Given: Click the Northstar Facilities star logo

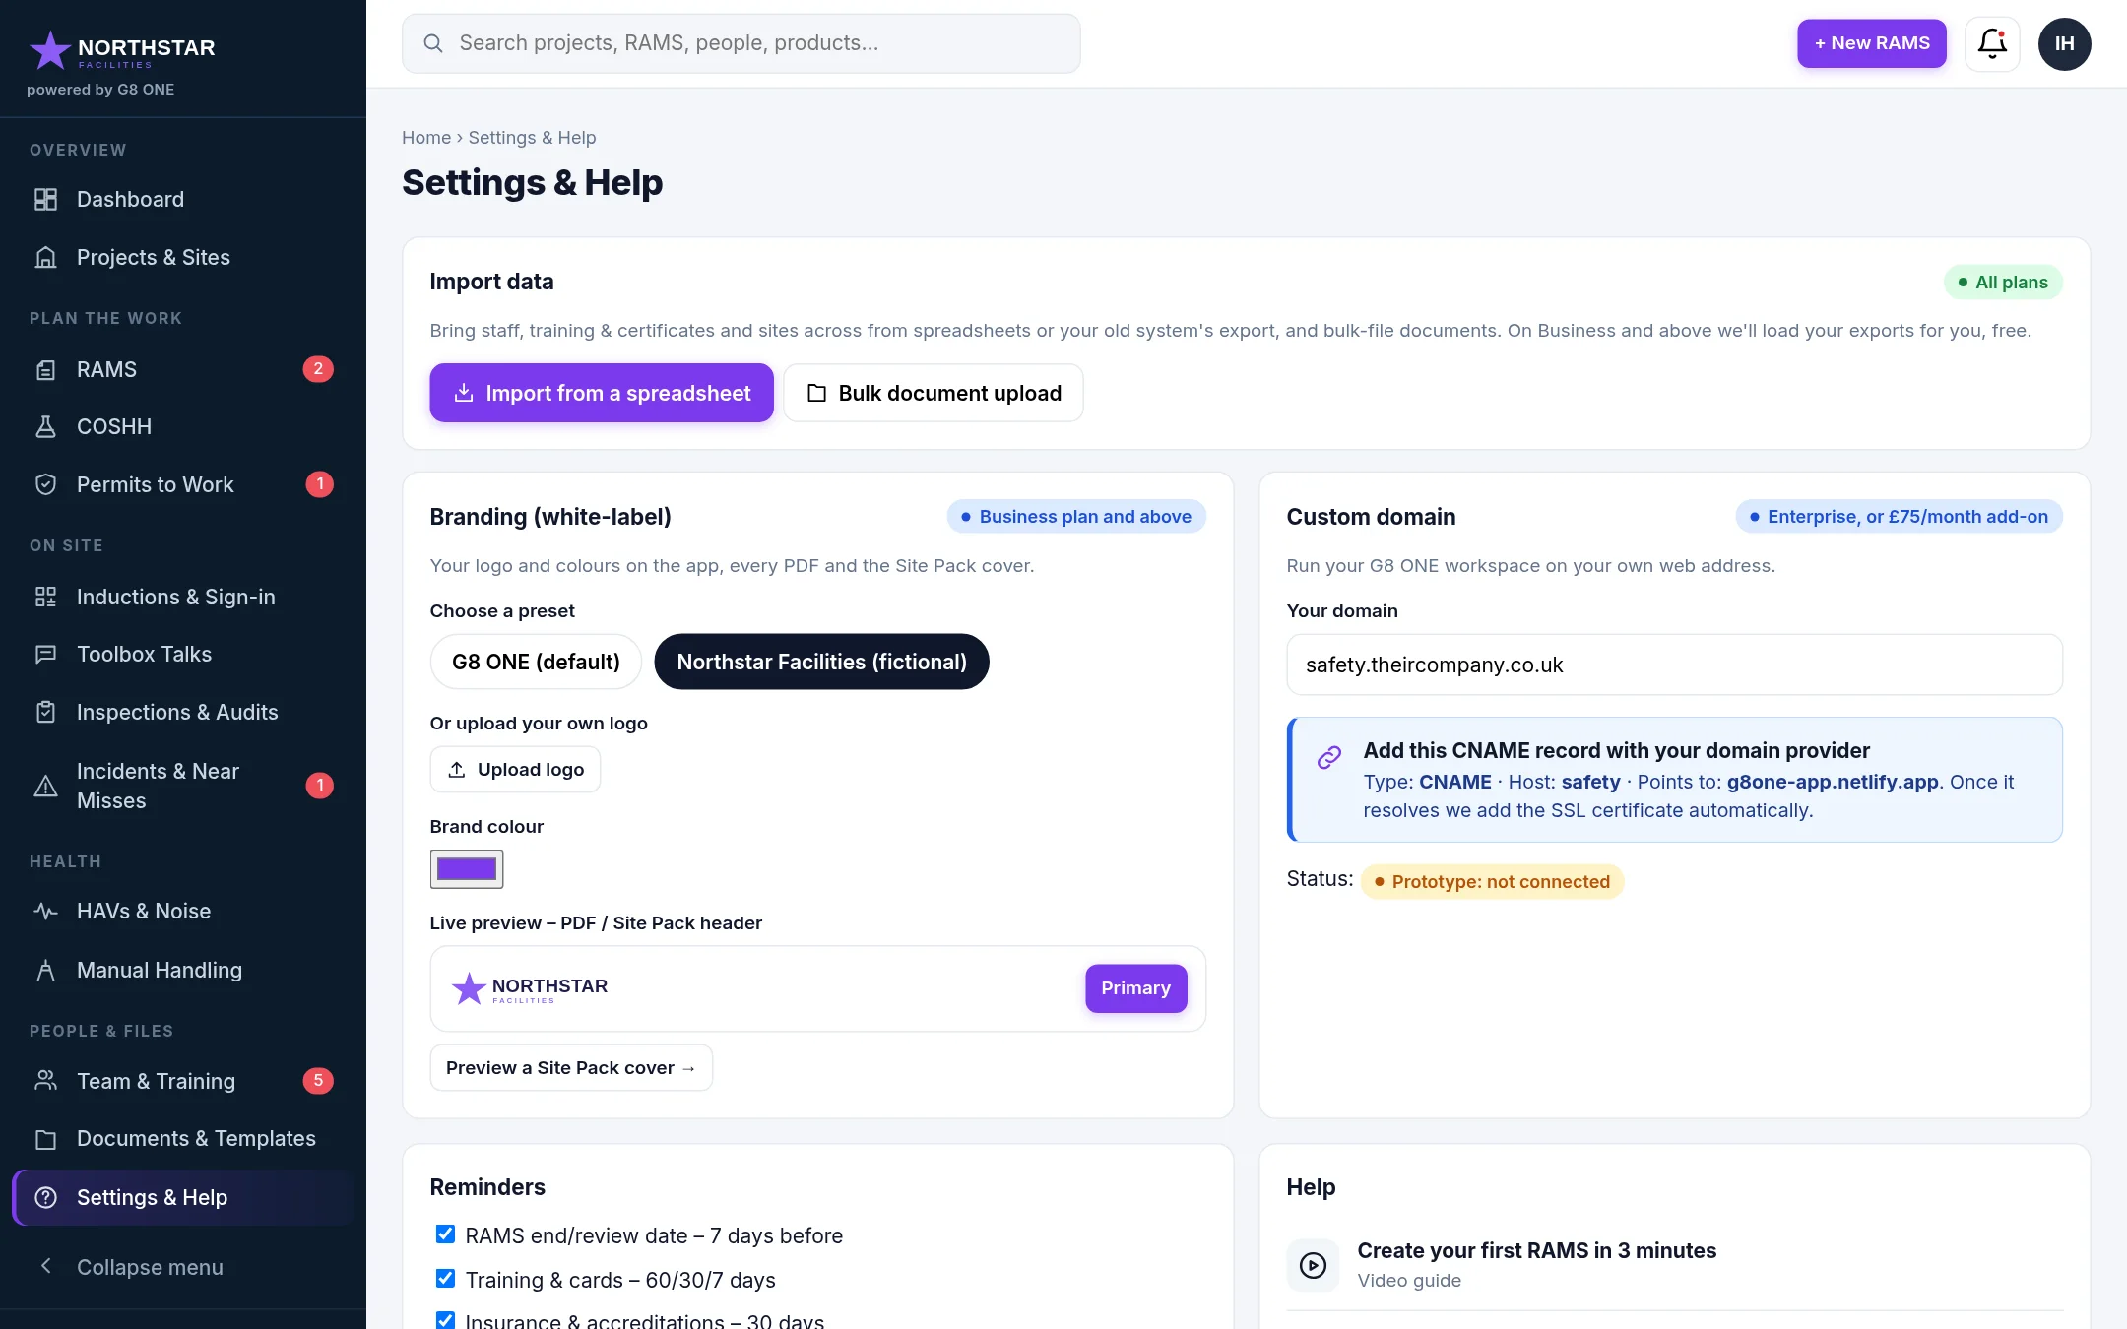Looking at the screenshot, I should pyautogui.click(x=121, y=50).
